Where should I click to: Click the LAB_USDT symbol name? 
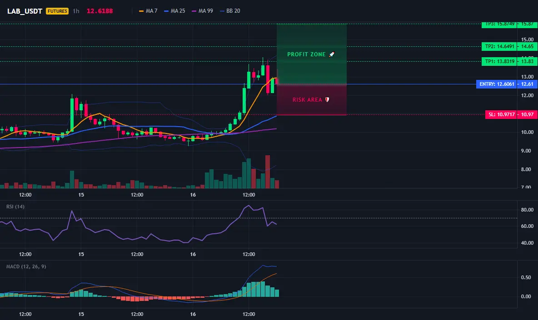point(25,11)
